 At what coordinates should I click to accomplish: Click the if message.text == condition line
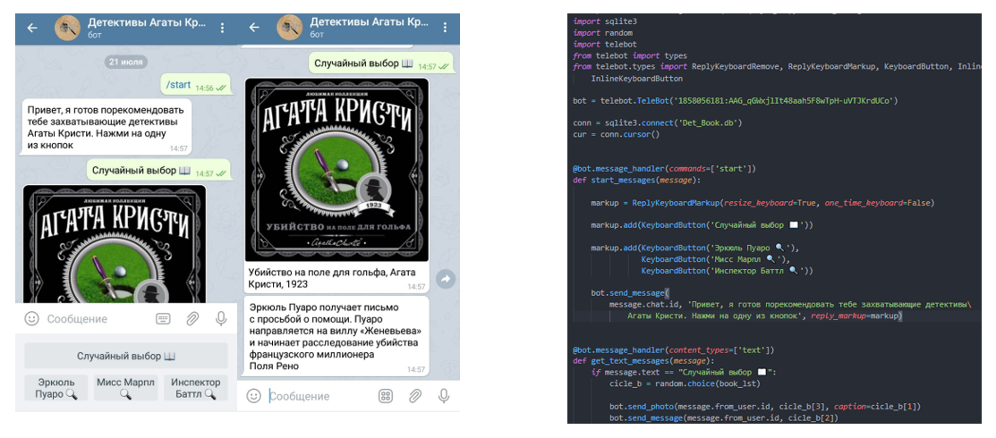pos(684,372)
